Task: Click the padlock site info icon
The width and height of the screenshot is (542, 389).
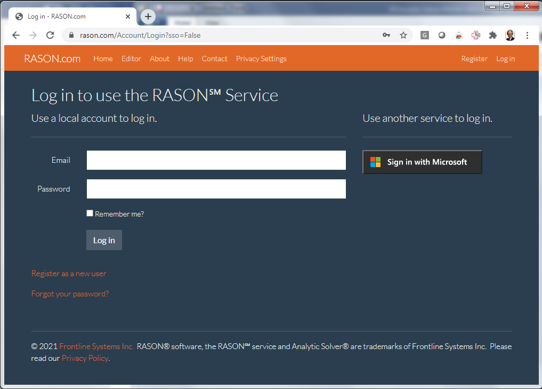Action: (x=71, y=35)
